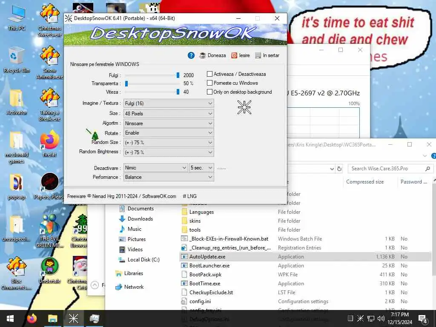Click the Freeware Nenad Hrg SoftwareOK.com link
This screenshot has height=327, width=436.
pos(121,196)
